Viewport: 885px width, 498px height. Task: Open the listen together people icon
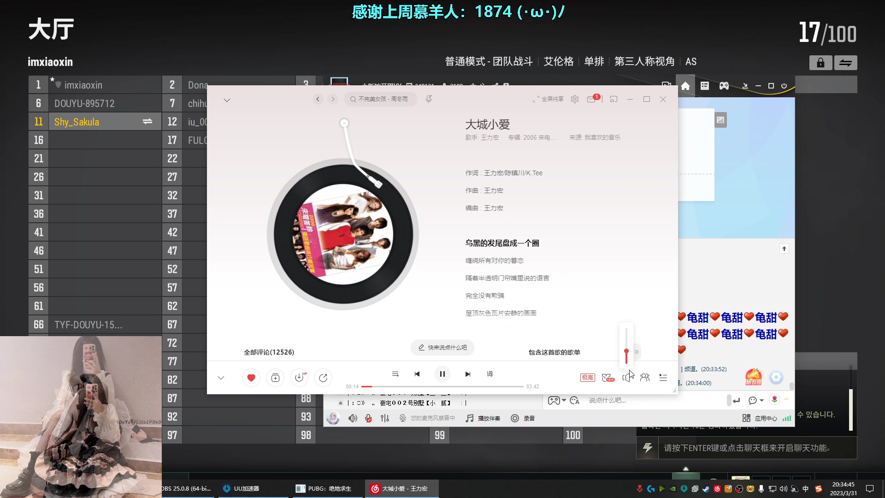coord(645,378)
